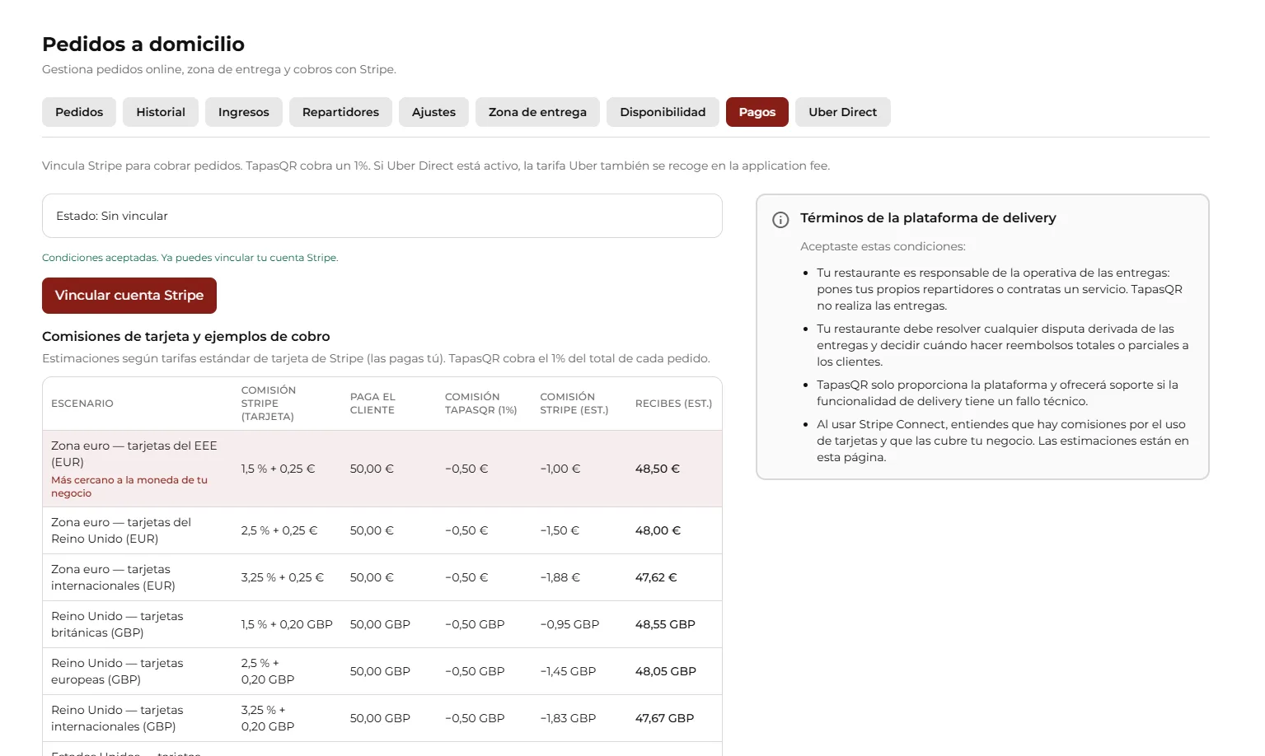1265x756 pixels.
Task: Click the COMISIÓN STRIPE (EST.) column header
Action: tap(574, 404)
